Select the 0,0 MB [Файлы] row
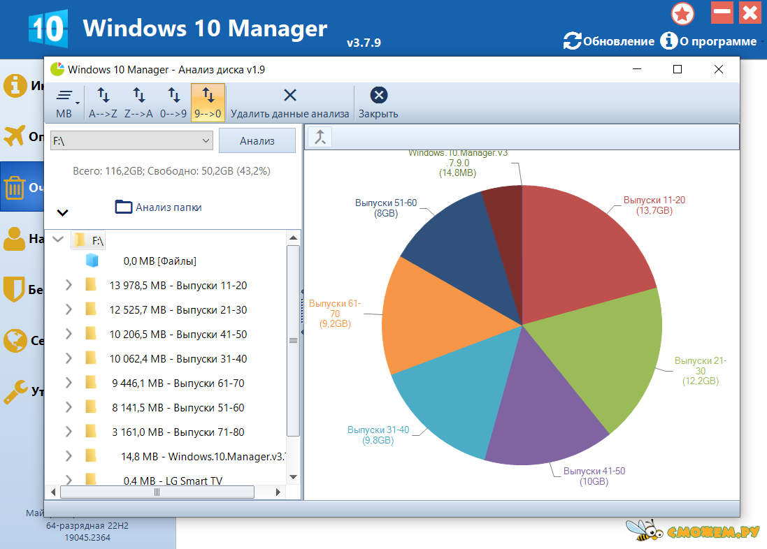Viewport: 767px width, 549px height. click(160, 261)
